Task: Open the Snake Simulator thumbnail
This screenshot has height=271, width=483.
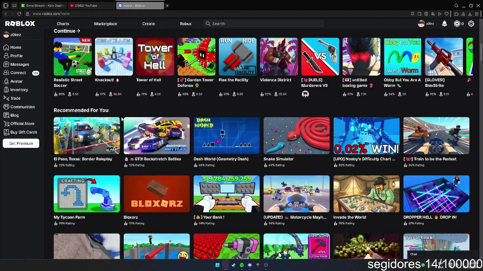Action: 297,136
